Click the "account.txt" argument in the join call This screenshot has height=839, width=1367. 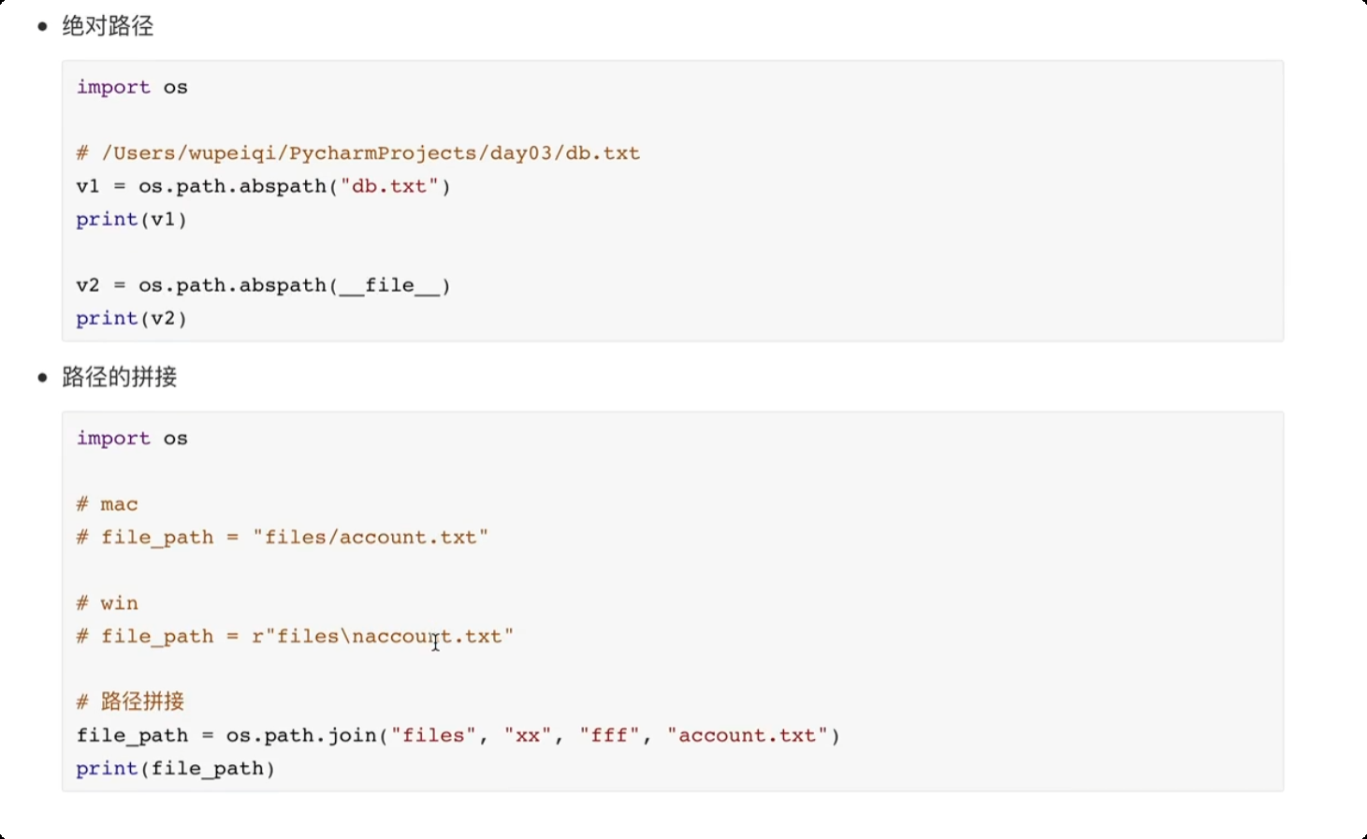click(x=748, y=735)
